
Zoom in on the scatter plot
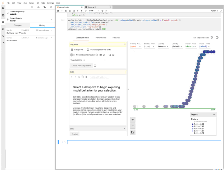133,120
